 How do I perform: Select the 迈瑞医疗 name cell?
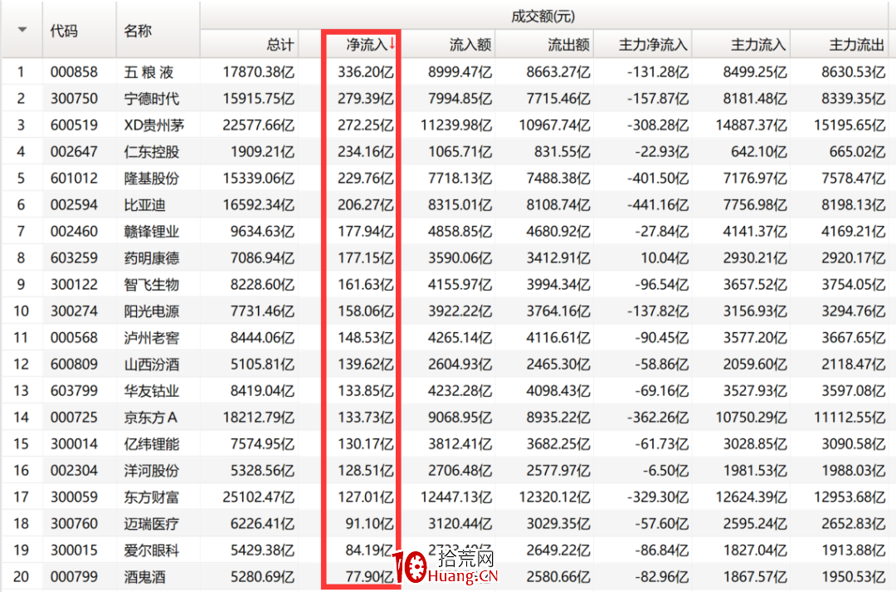point(152,524)
